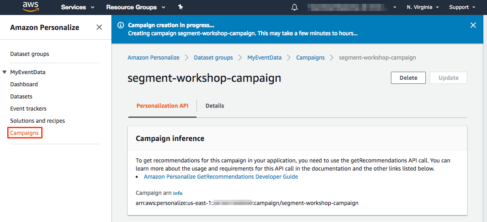The height and width of the screenshot is (222, 487).
Task: Switch to the Details tab
Action: 215,106
